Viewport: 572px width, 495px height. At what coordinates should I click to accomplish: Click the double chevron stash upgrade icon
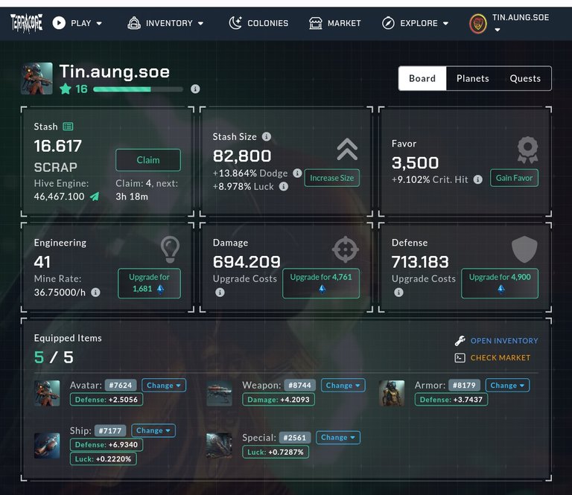(x=347, y=150)
